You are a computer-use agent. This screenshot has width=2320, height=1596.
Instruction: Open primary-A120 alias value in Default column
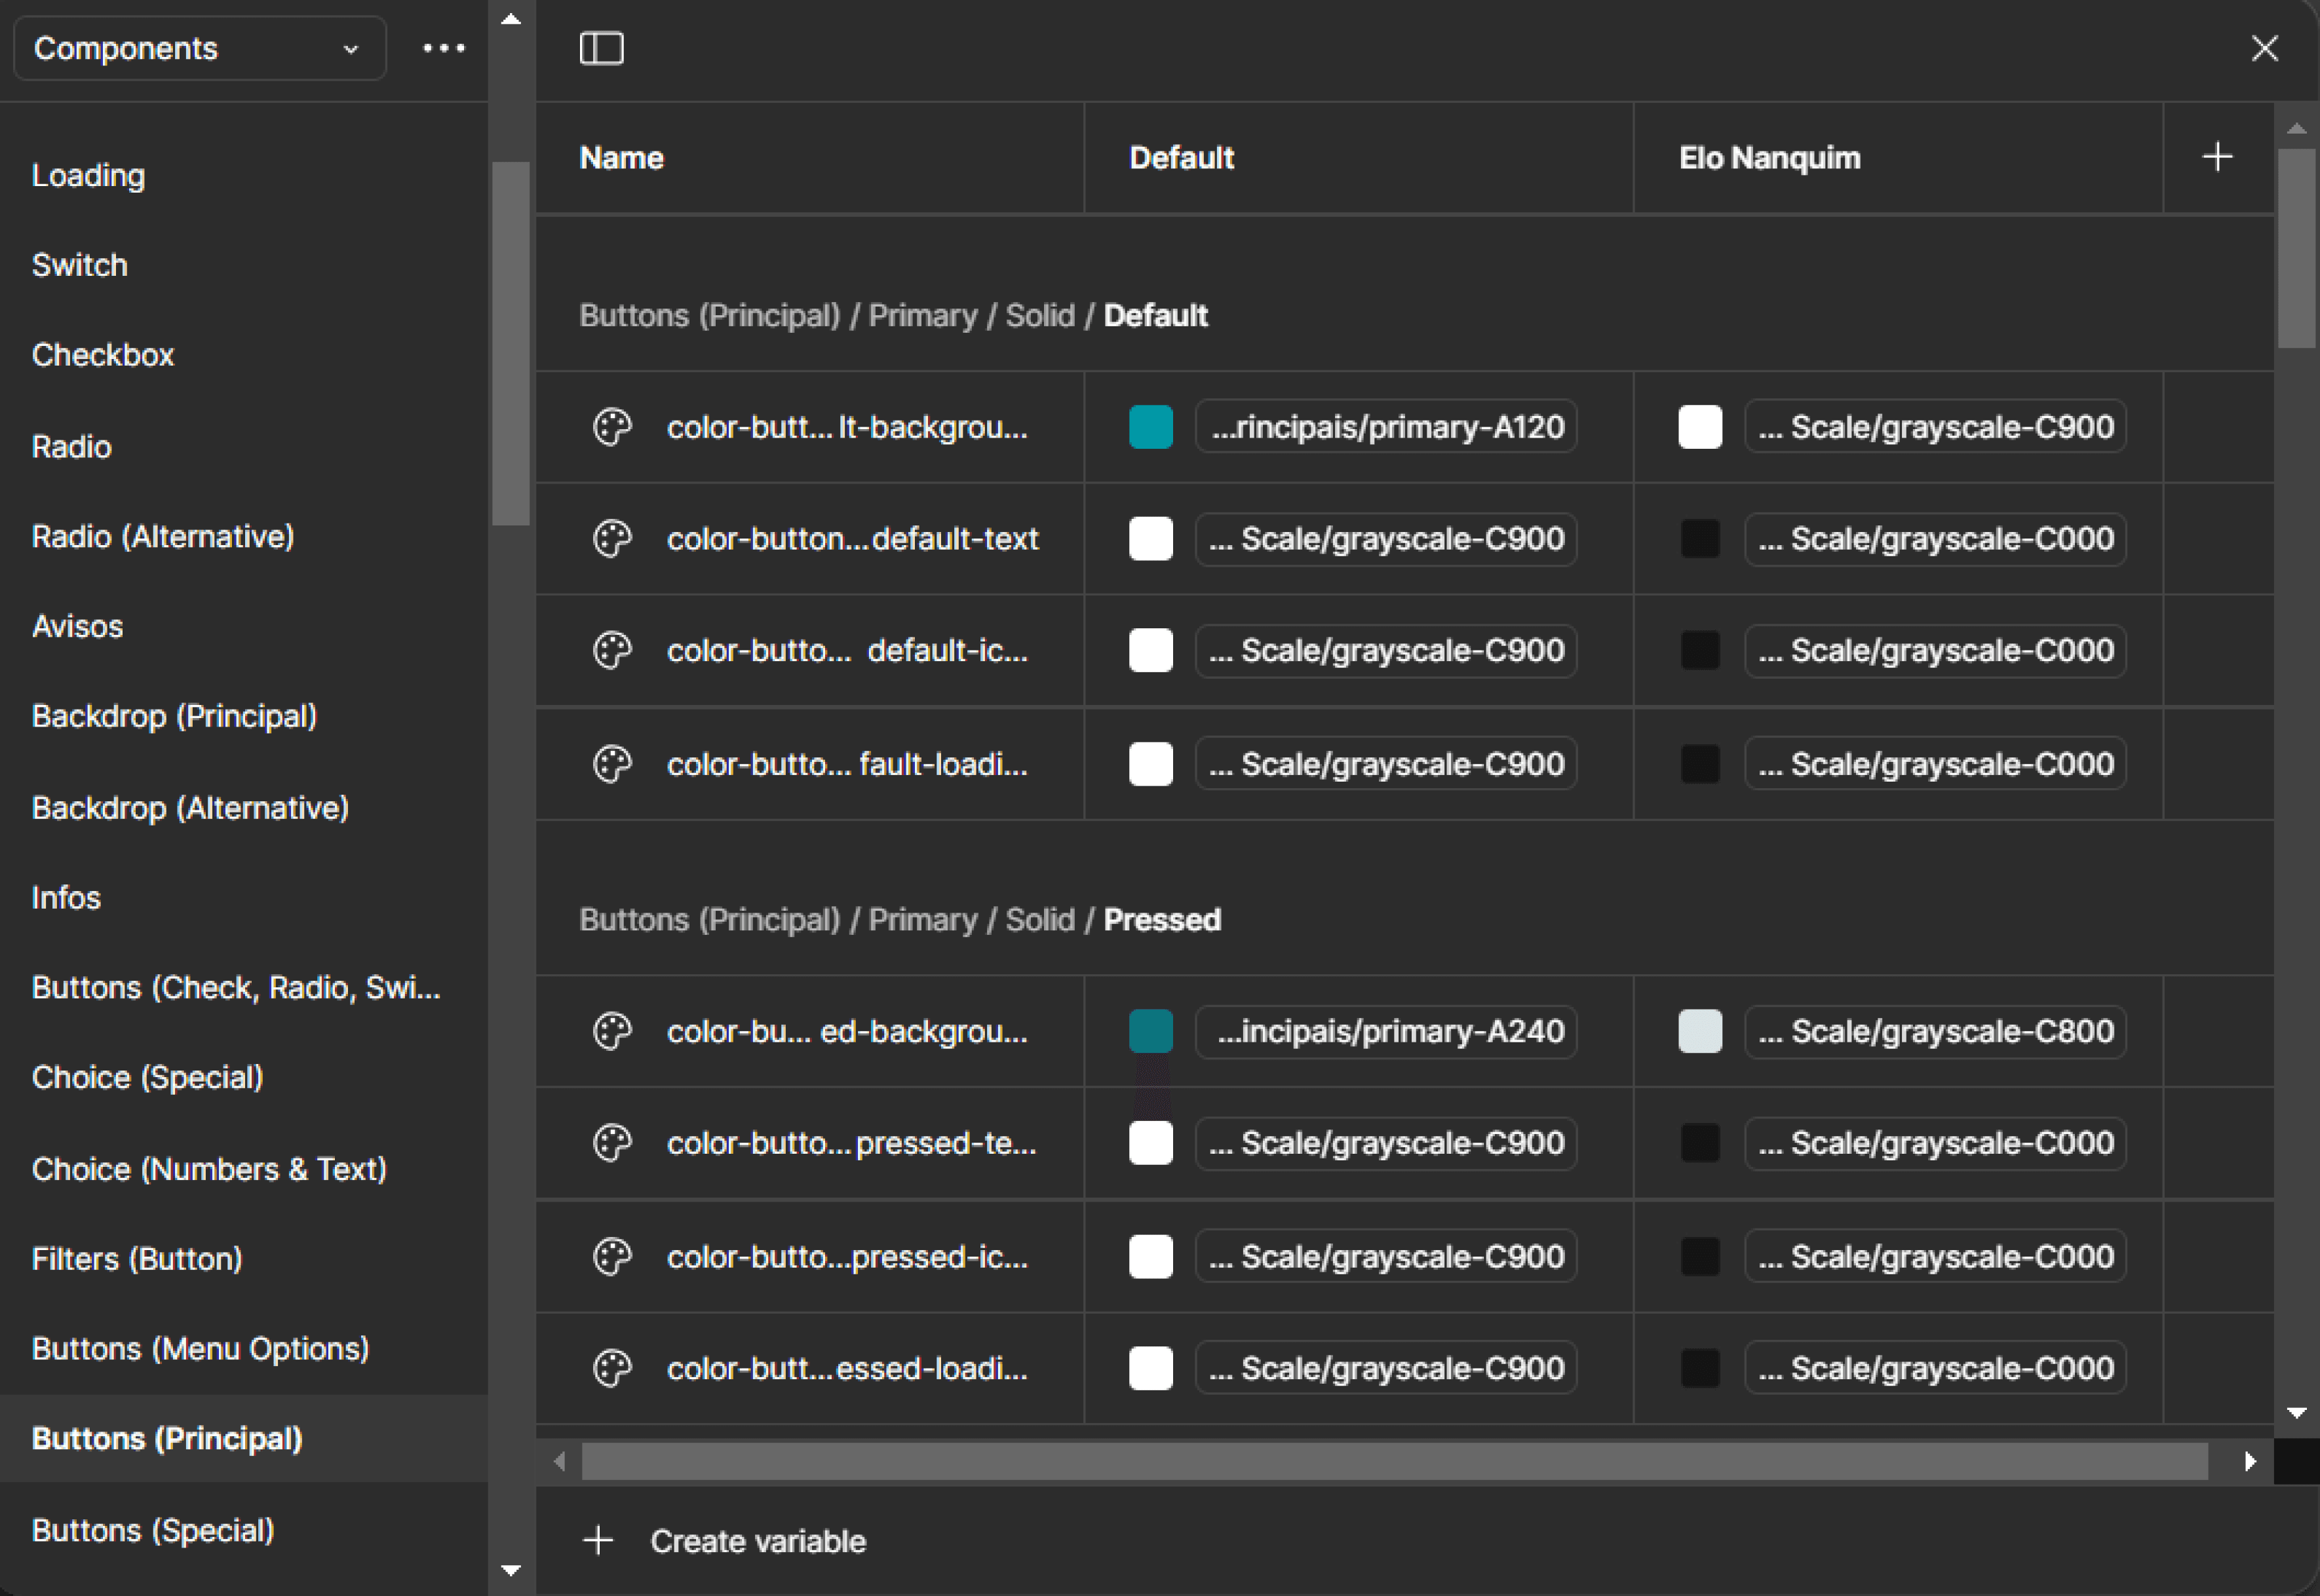(1386, 427)
